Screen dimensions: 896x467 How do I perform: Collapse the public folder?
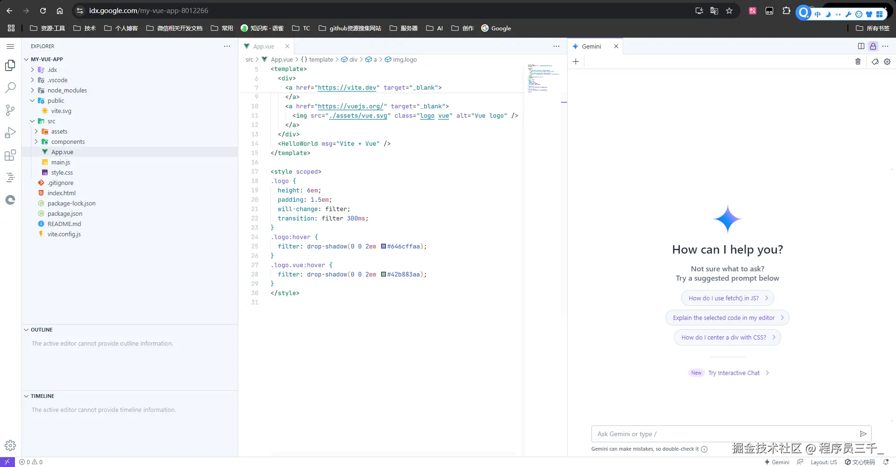pyautogui.click(x=32, y=100)
